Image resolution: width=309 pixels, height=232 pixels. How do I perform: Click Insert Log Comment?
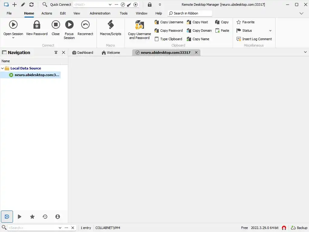(254, 39)
